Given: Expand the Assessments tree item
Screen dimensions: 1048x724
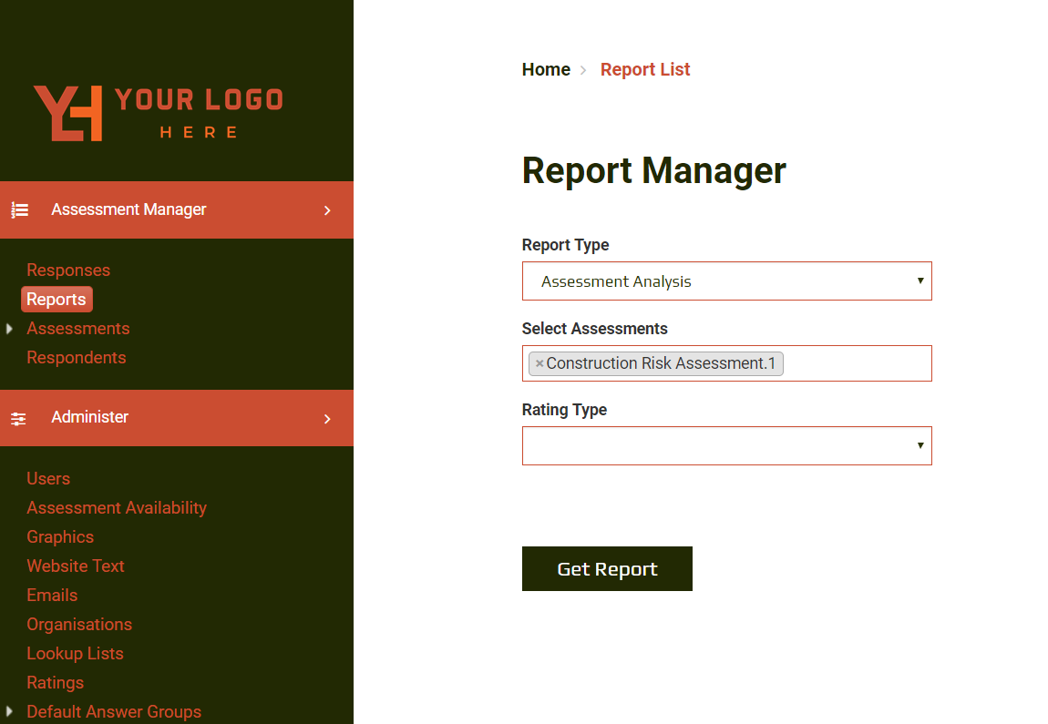Looking at the screenshot, I should pos(9,328).
